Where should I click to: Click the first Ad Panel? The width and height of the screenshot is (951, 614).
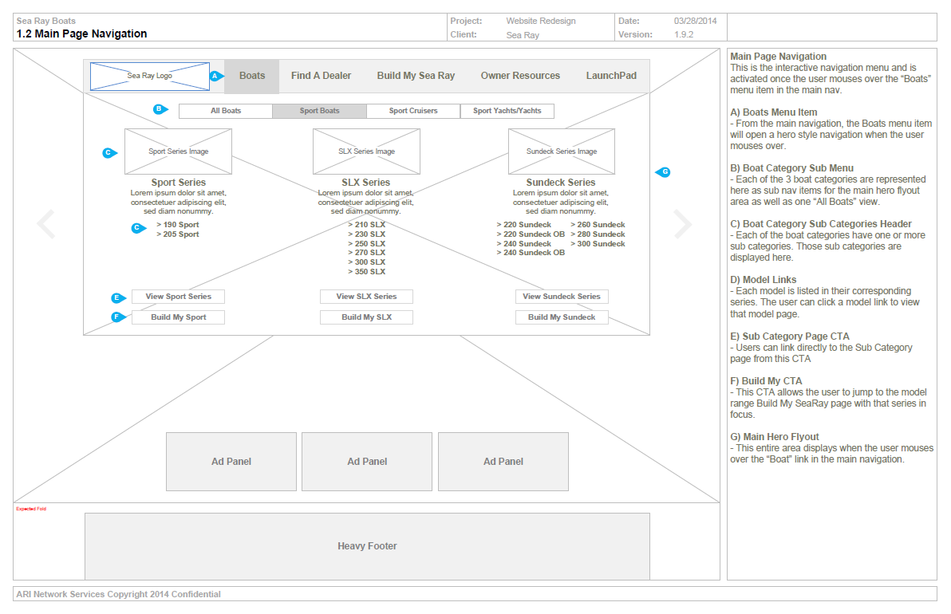pos(231,461)
